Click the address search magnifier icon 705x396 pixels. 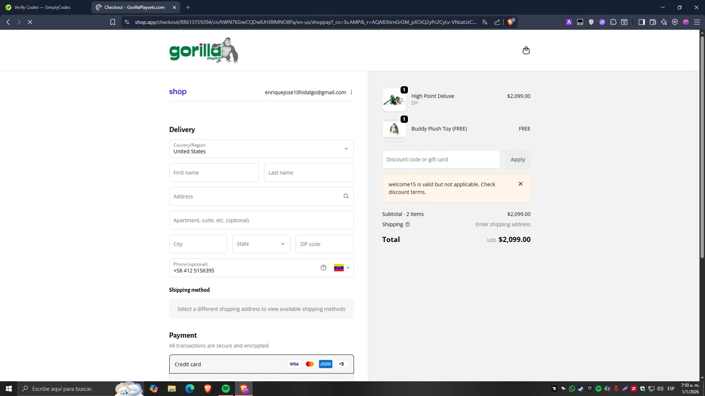pos(346,196)
